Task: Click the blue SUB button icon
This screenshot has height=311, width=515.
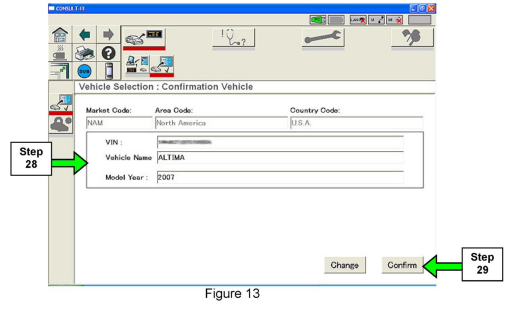Action: 84,71
